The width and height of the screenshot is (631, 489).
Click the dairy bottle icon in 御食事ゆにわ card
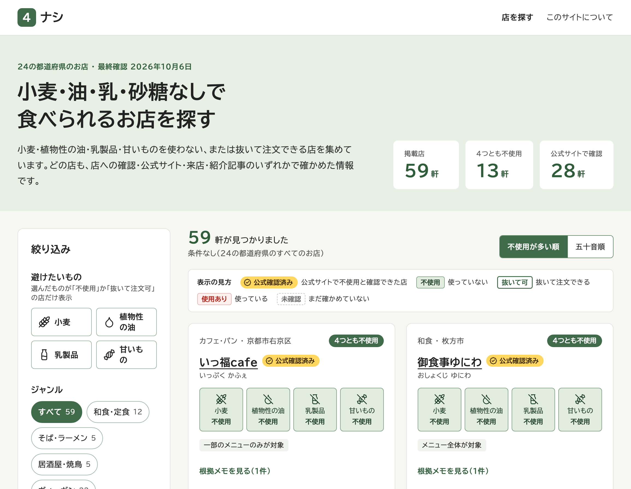533,399
